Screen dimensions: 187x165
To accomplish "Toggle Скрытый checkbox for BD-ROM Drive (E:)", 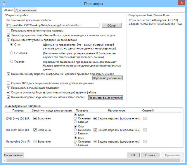I will (145, 130).
